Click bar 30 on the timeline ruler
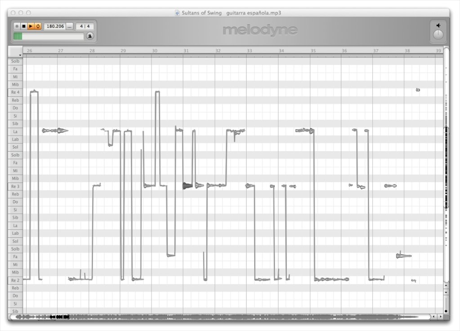The height and width of the screenshot is (331, 460). (x=155, y=51)
